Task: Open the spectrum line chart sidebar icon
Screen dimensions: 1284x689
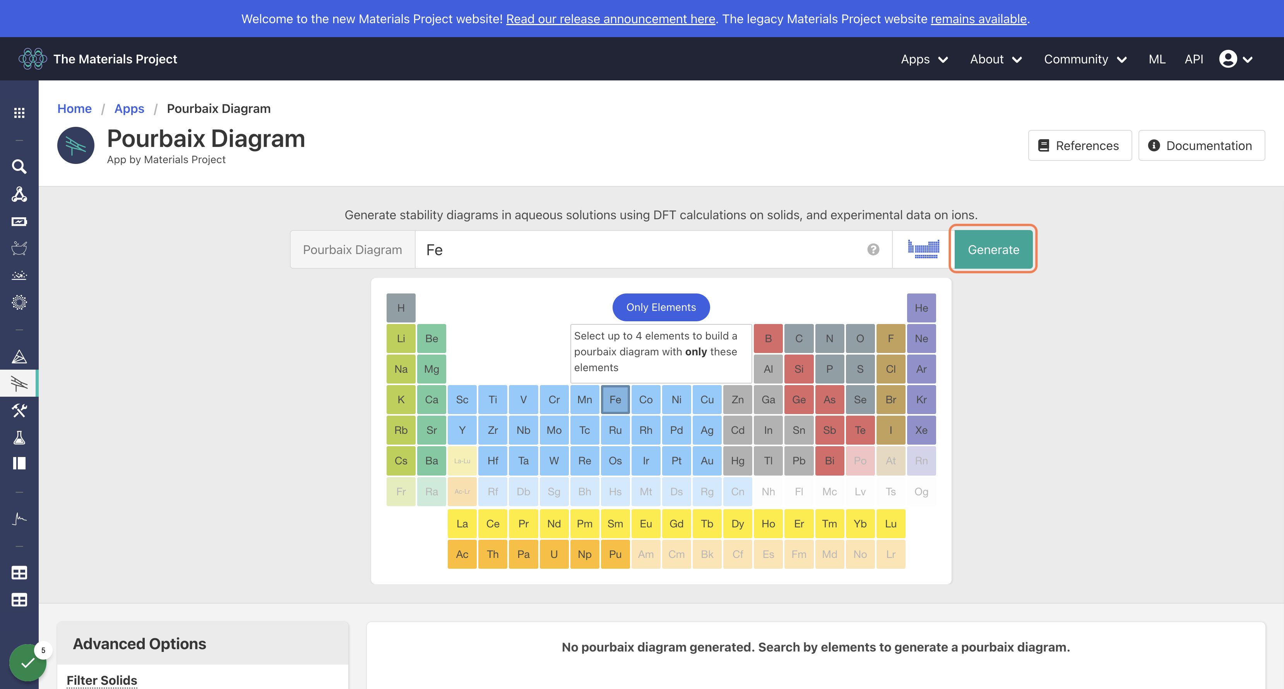Action: (x=19, y=518)
